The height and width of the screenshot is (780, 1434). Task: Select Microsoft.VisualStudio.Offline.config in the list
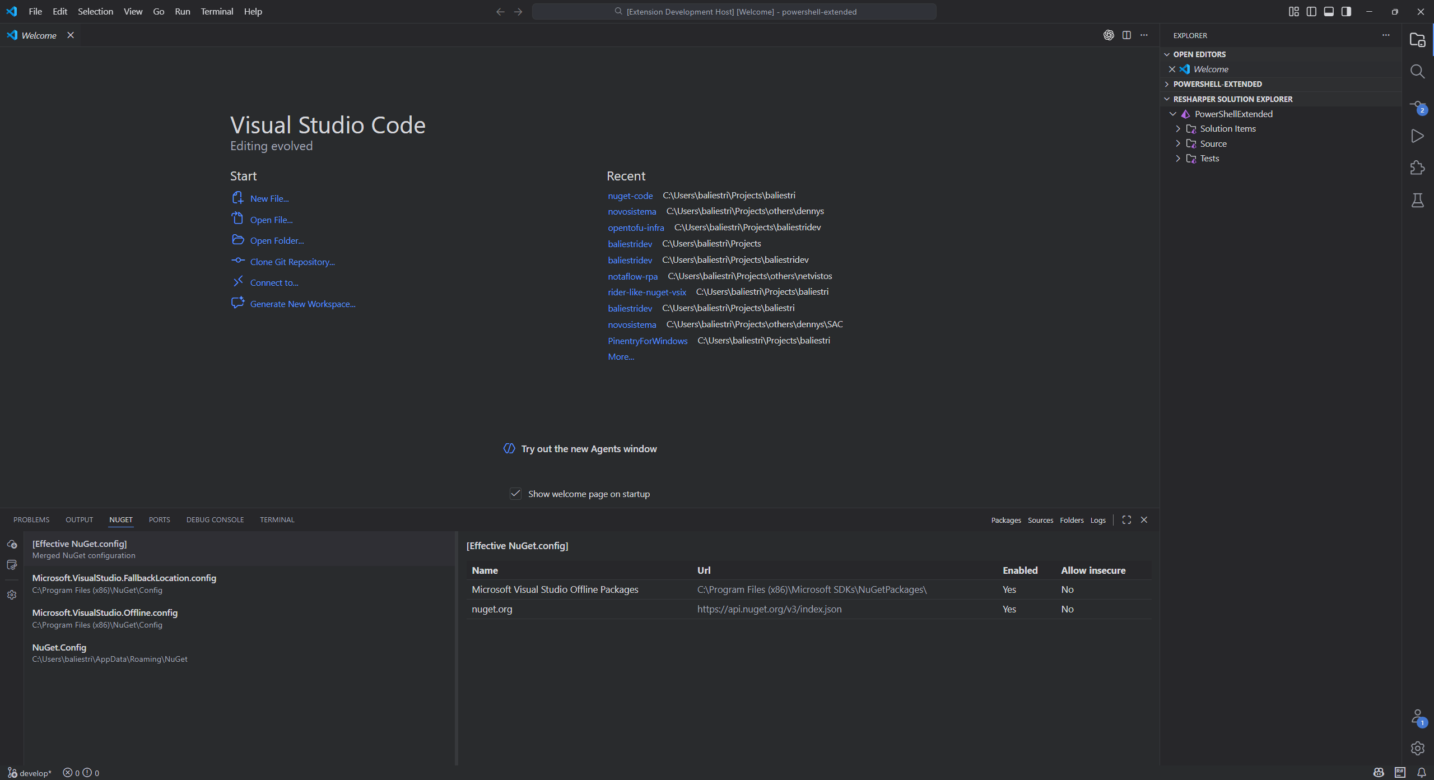pyautogui.click(x=240, y=619)
